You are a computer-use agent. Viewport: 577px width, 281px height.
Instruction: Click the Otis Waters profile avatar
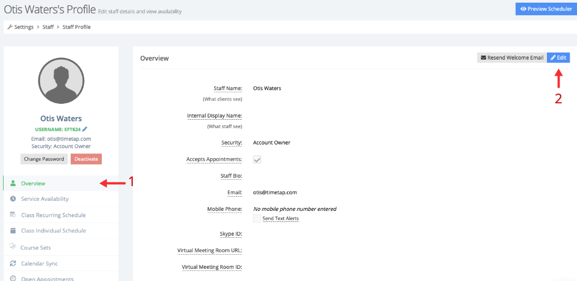click(61, 81)
